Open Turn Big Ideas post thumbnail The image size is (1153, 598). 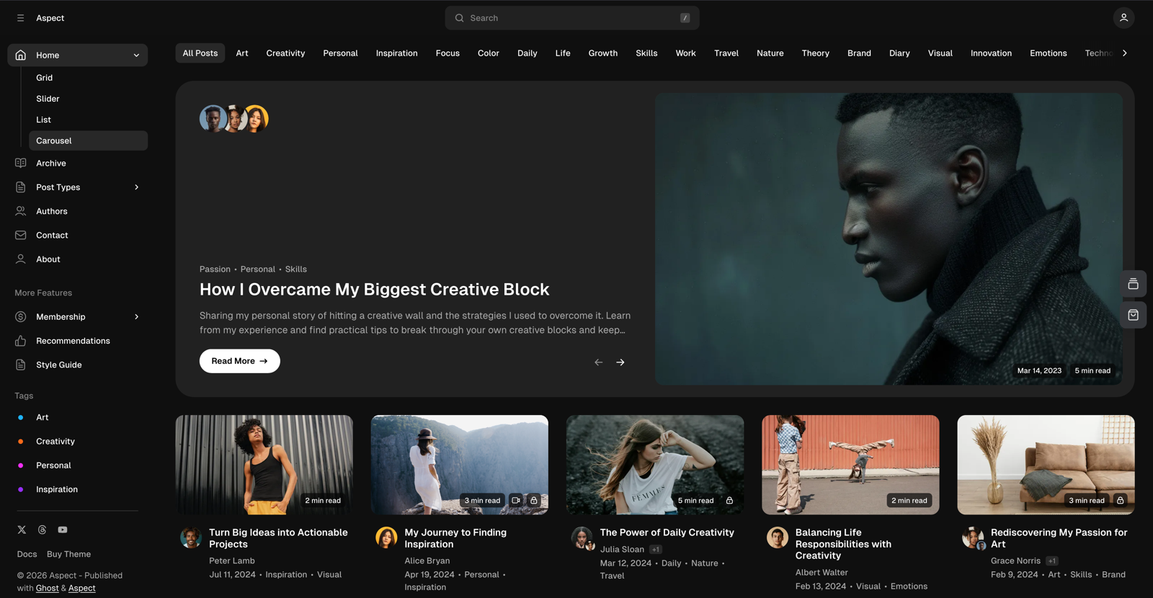pos(264,465)
